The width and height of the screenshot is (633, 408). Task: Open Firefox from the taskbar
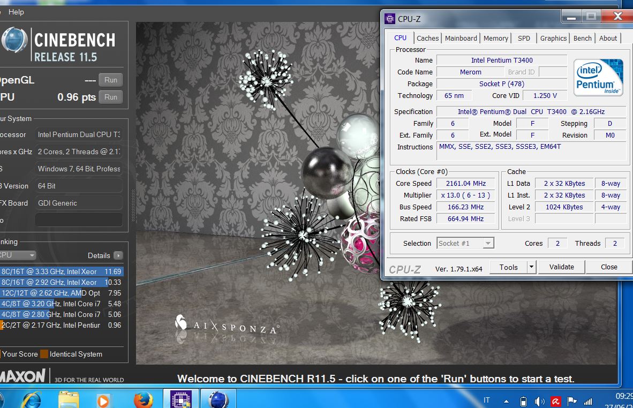143,401
